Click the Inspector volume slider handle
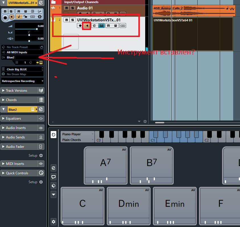 click(37, 29)
